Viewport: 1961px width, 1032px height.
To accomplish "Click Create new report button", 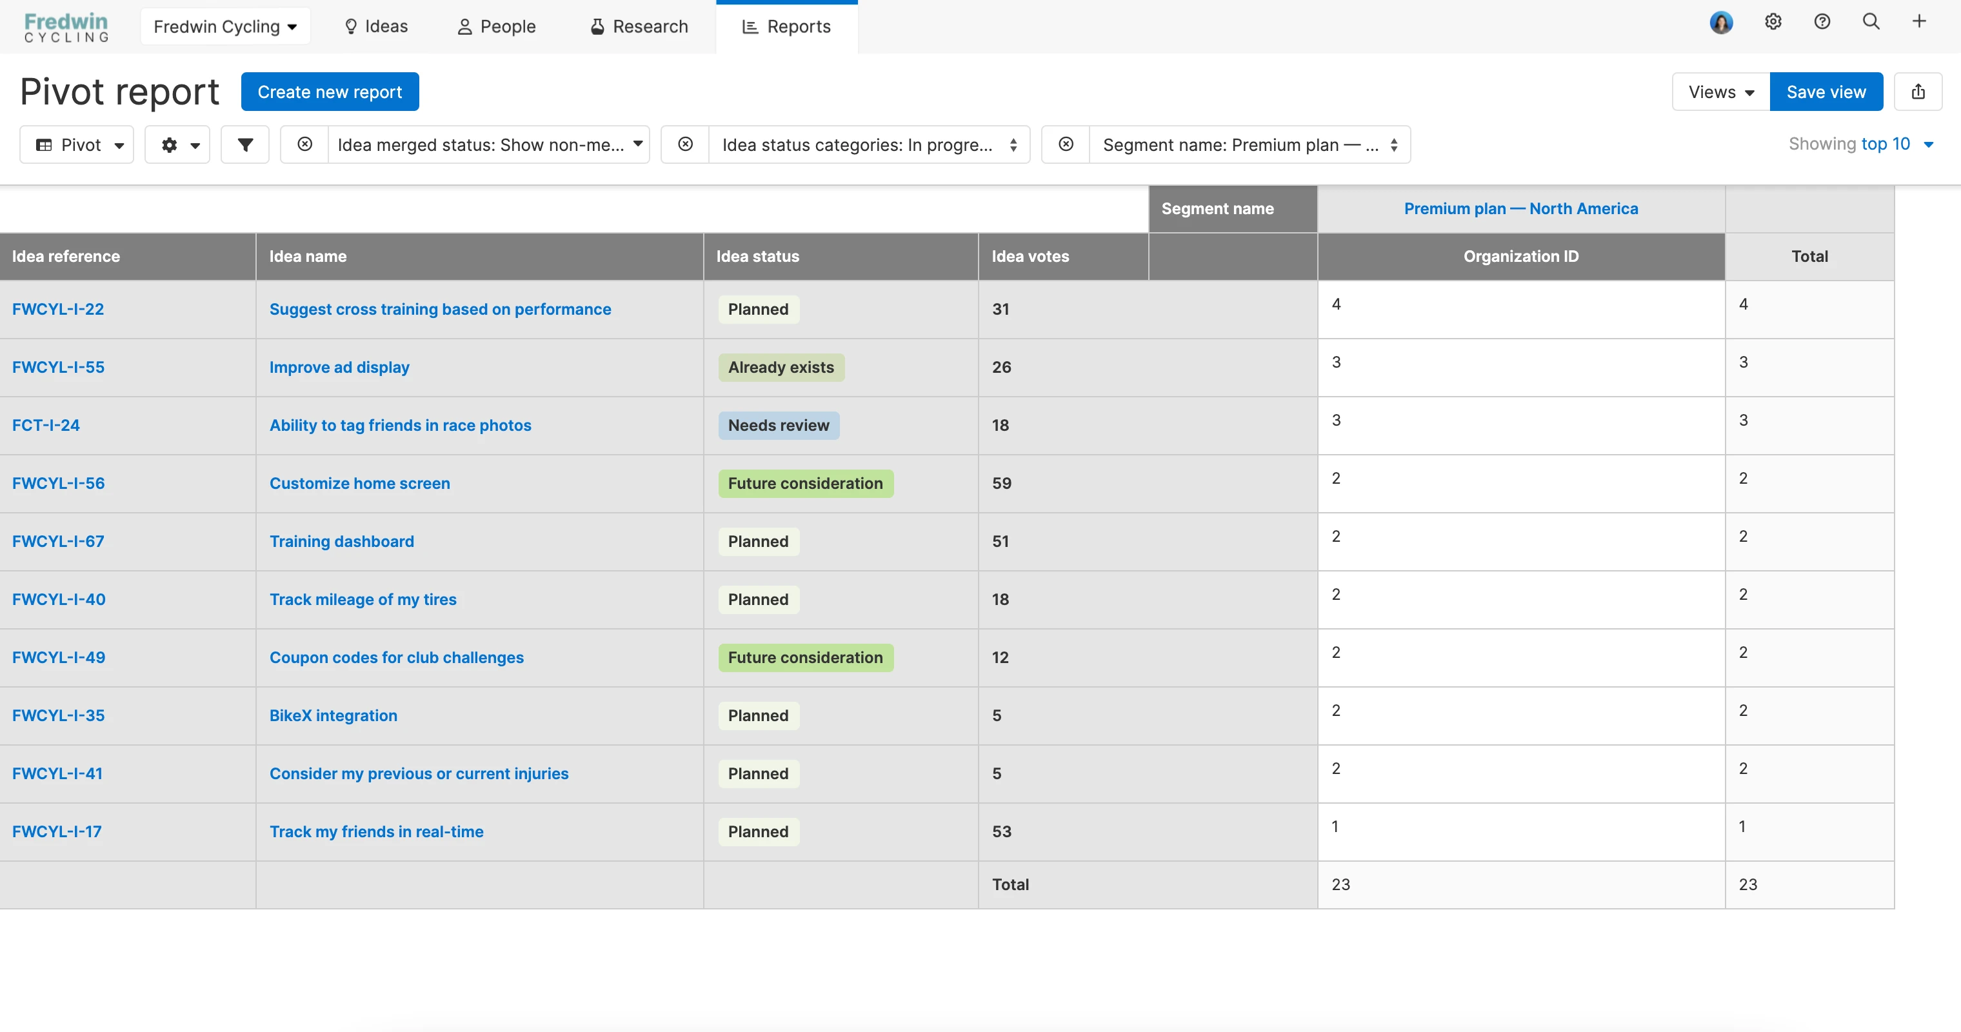I will (330, 92).
